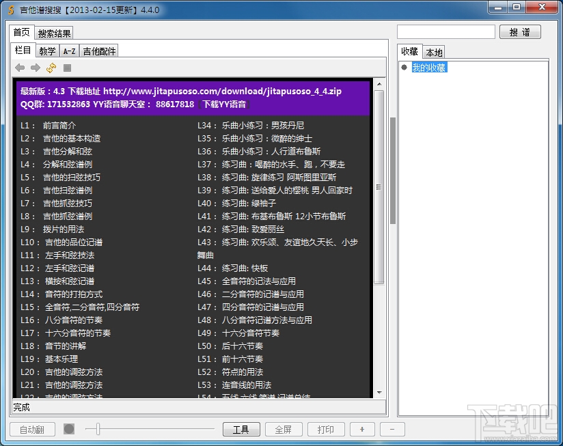The height and width of the screenshot is (446, 563).
Task: Click the gray record circle icon
Action: (x=69, y=429)
